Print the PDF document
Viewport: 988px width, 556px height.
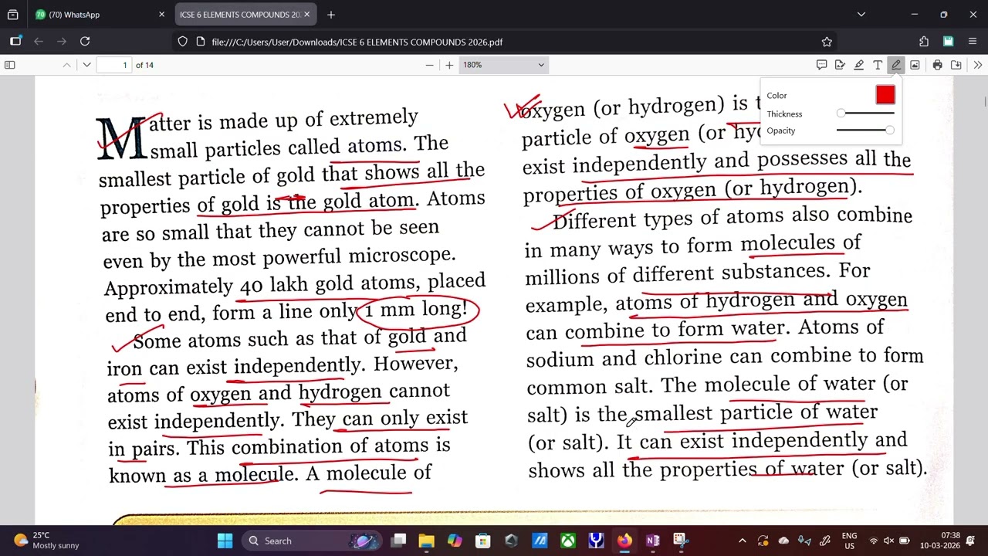(x=937, y=65)
